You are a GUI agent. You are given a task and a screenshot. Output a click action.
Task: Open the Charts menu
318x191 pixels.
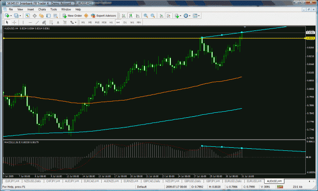(42, 9)
